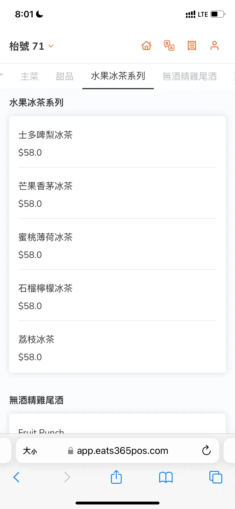
Task: View the order receipt icon
Action: click(192, 45)
